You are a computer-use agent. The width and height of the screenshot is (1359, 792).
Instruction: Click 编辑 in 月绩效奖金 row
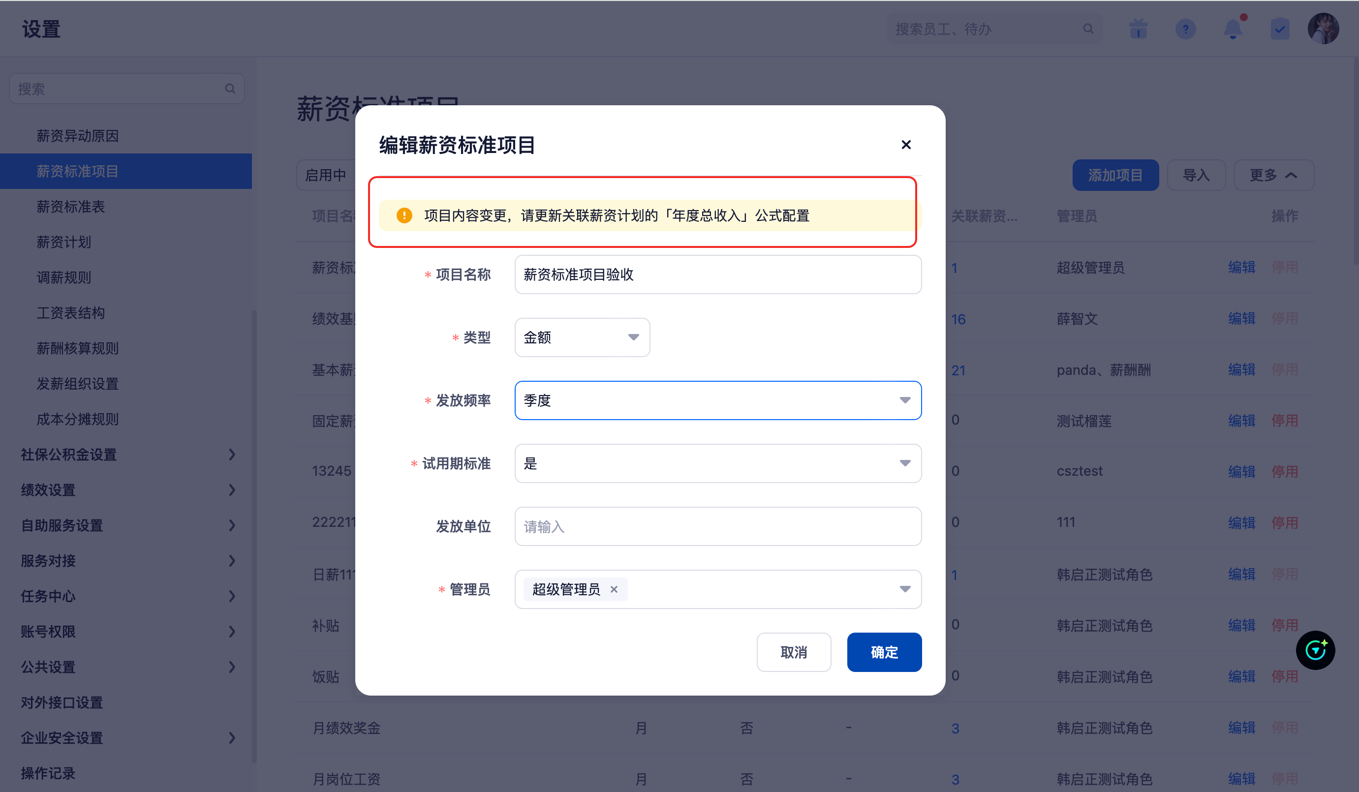(1241, 728)
